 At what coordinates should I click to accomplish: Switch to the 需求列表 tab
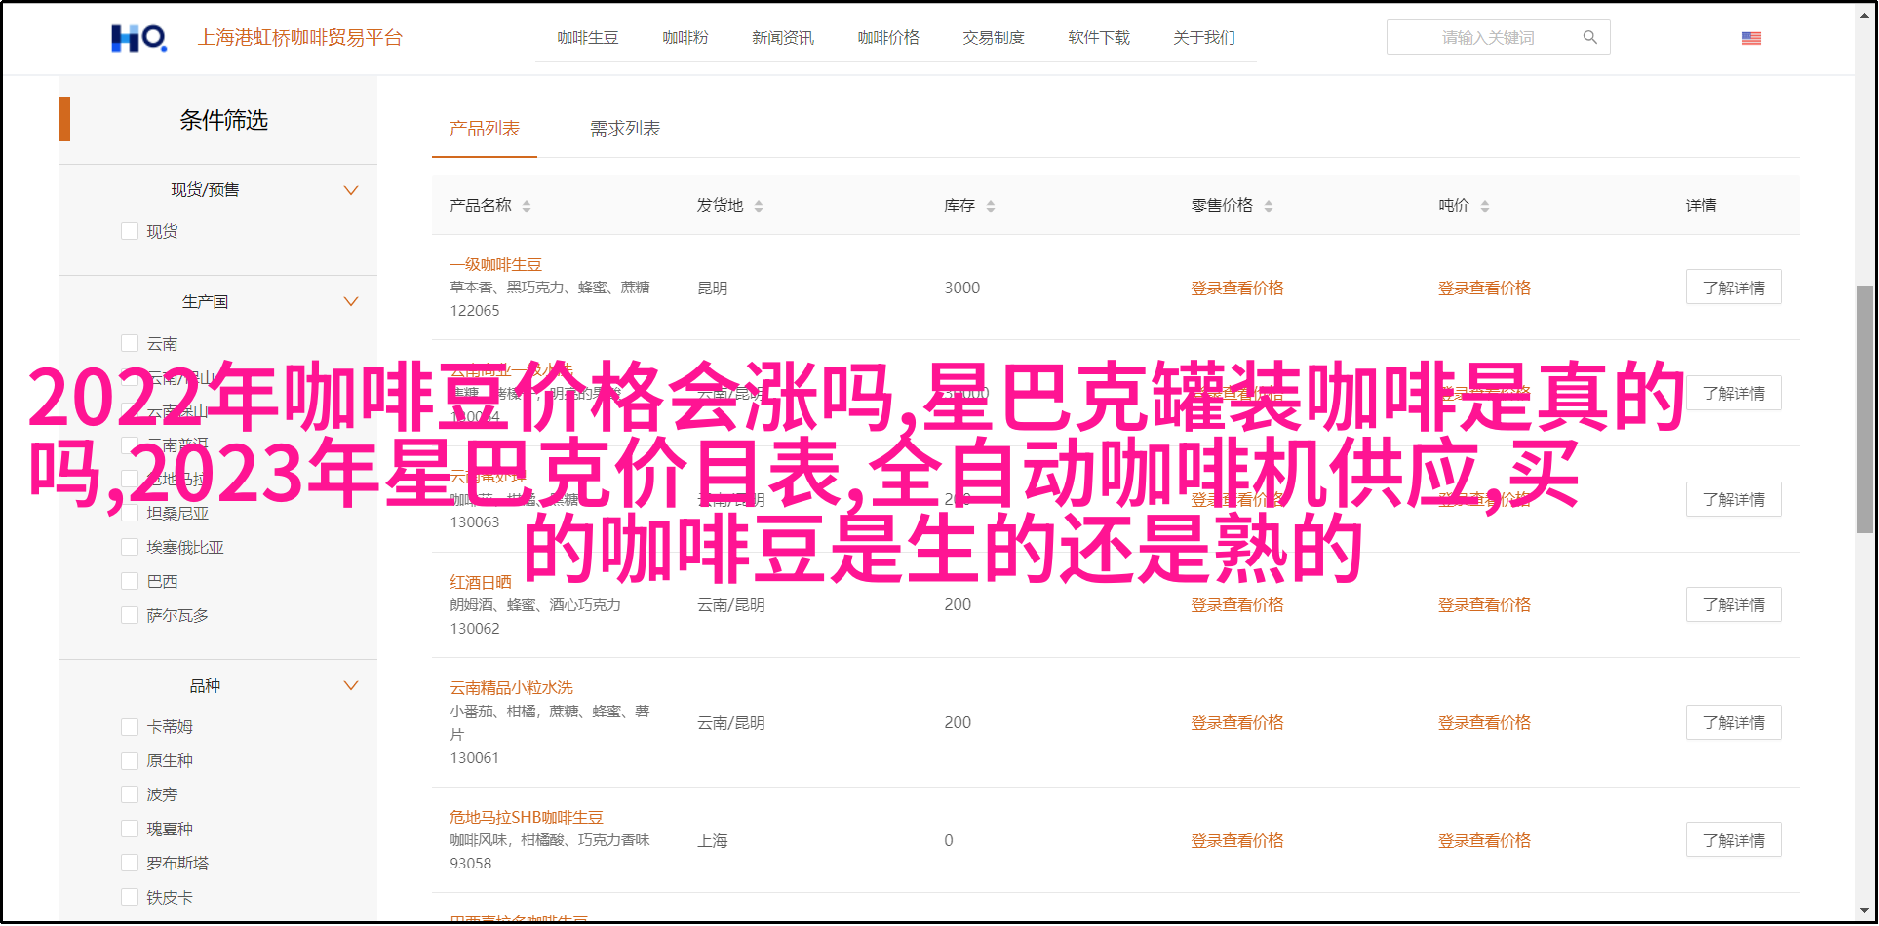tap(625, 129)
